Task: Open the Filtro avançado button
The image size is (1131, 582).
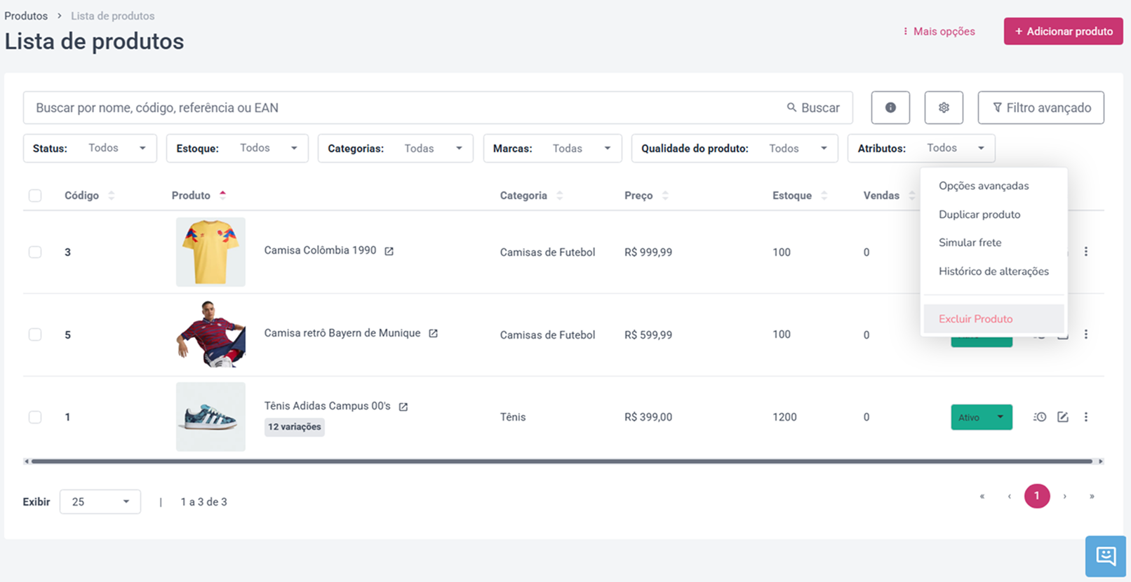Action: 1041,107
